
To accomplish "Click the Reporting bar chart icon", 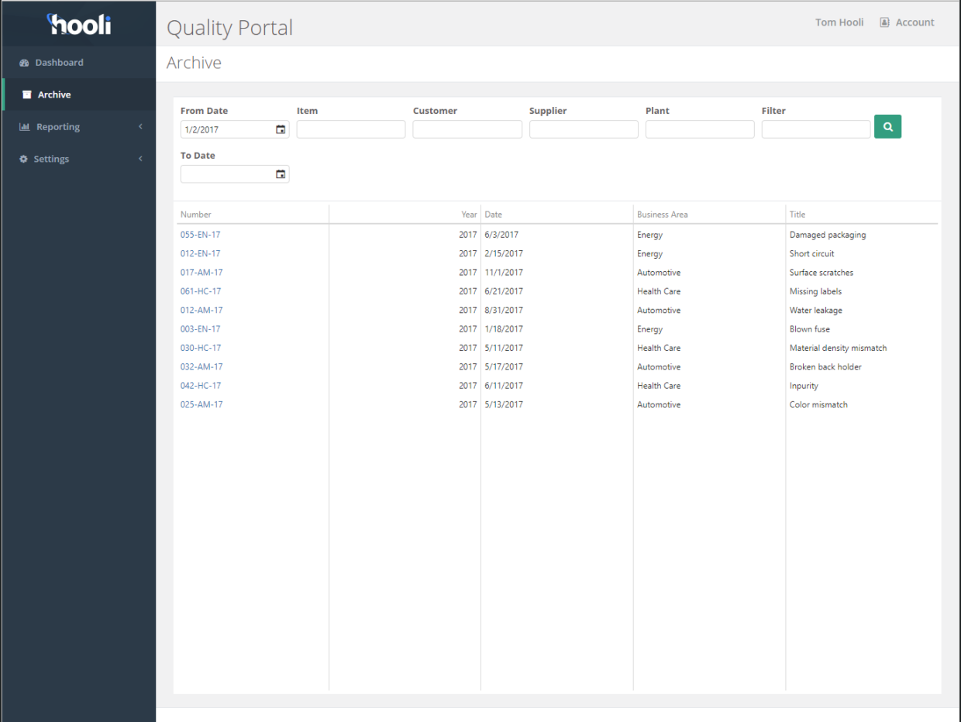I will [24, 127].
